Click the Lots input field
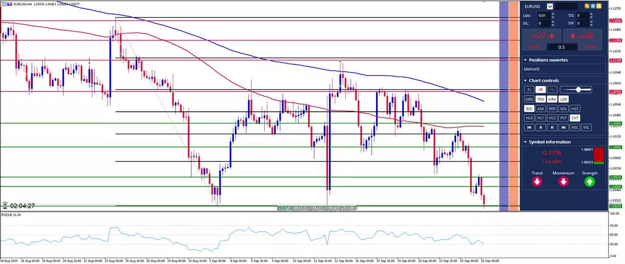Image resolution: width=625 pixels, height=264 pixels. (544, 16)
